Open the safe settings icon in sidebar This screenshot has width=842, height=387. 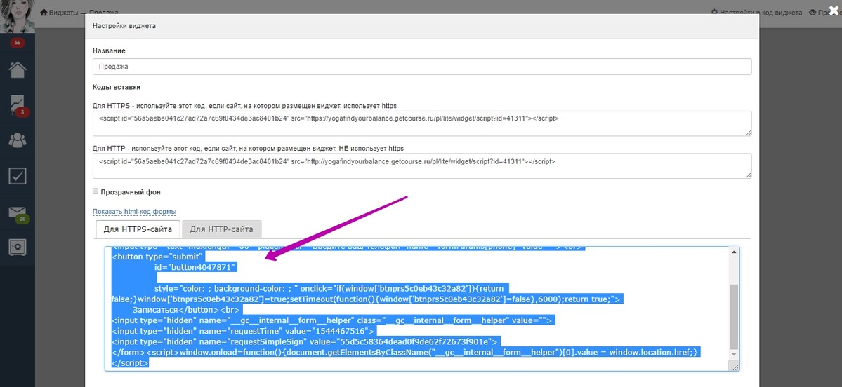click(17, 247)
